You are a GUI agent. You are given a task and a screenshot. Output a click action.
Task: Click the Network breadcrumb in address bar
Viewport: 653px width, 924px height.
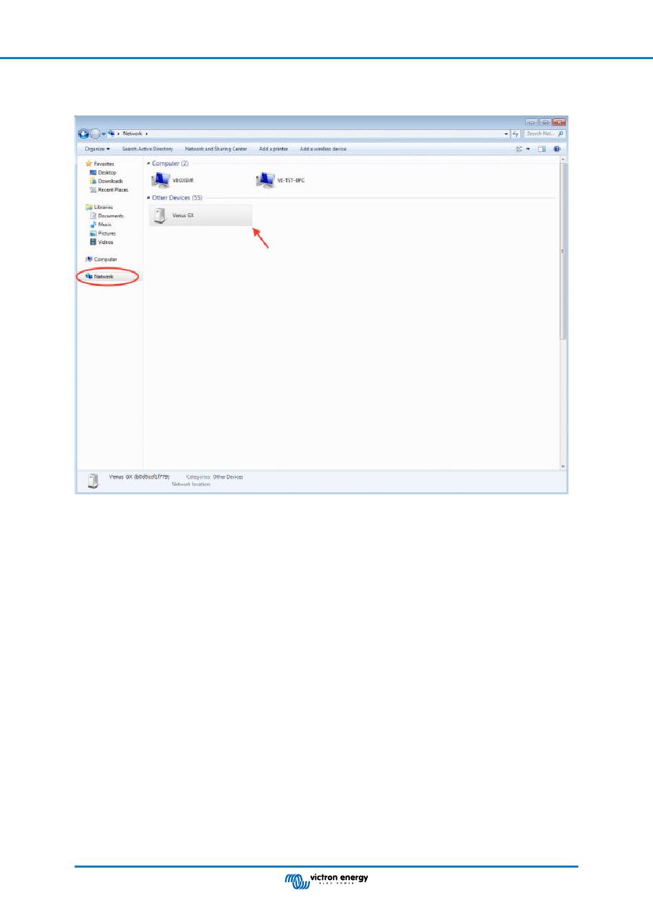[133, 133]
